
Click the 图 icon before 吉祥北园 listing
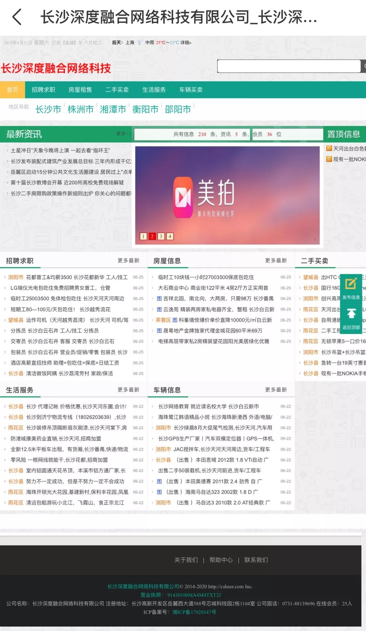(159, 299)
